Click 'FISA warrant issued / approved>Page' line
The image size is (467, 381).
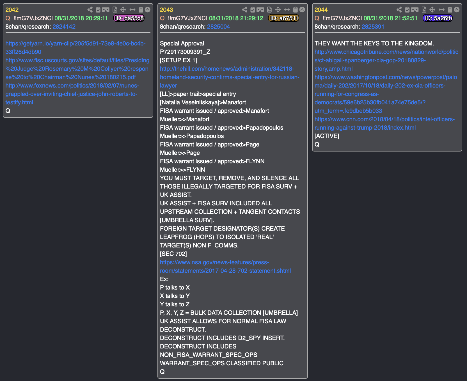click(x=210, y=144)
